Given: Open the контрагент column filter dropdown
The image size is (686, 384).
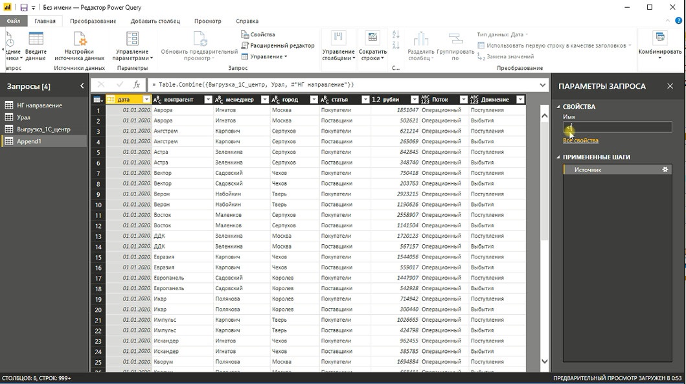Looking at the screenshot, I should point(208,100).
